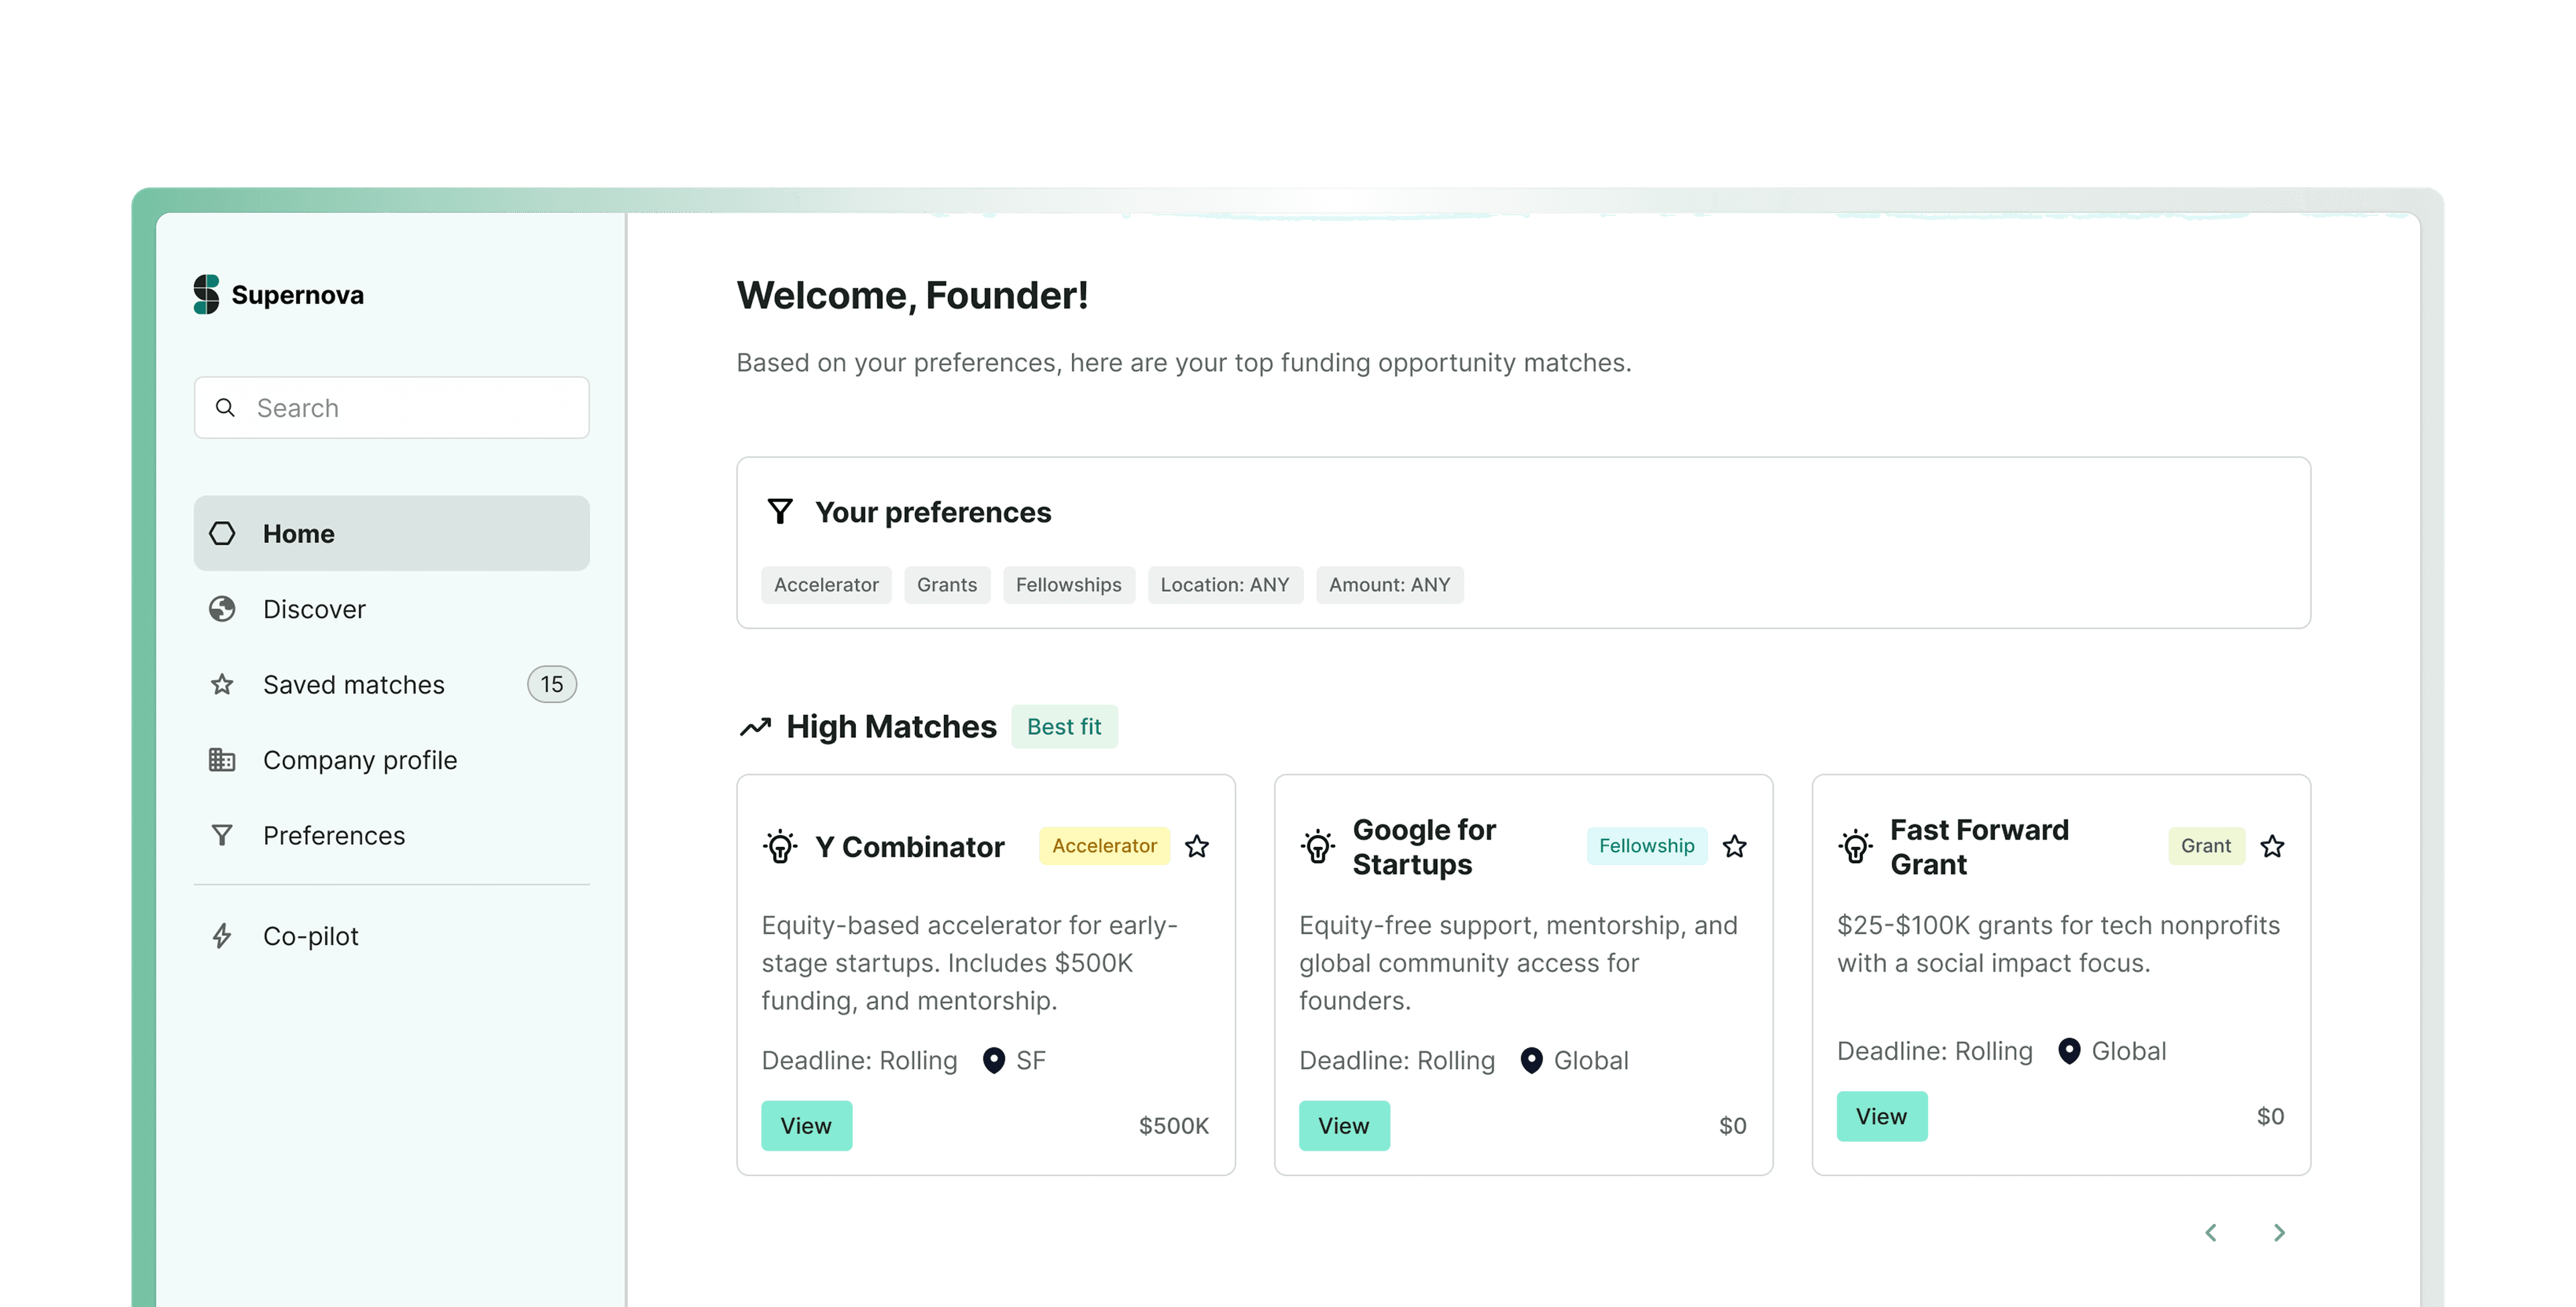Click the lightning bolt Co-pilot icon
Screen dimensions: 2576x1307
click(x=222, y=936)
